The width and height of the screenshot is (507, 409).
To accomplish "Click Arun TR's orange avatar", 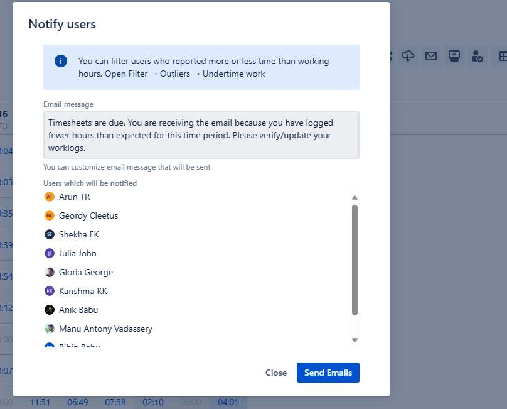I will [50, 197].
